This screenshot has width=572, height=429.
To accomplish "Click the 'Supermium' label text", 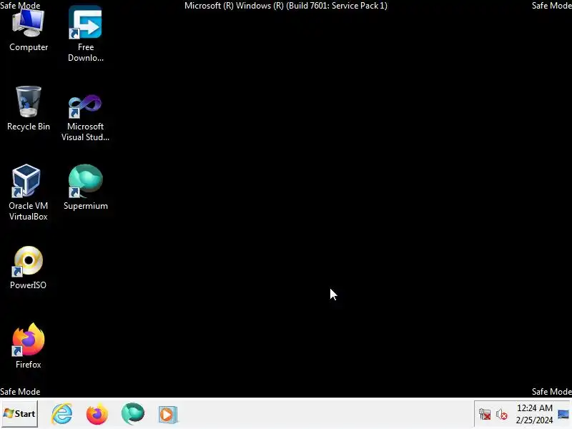I will [86, 206].
